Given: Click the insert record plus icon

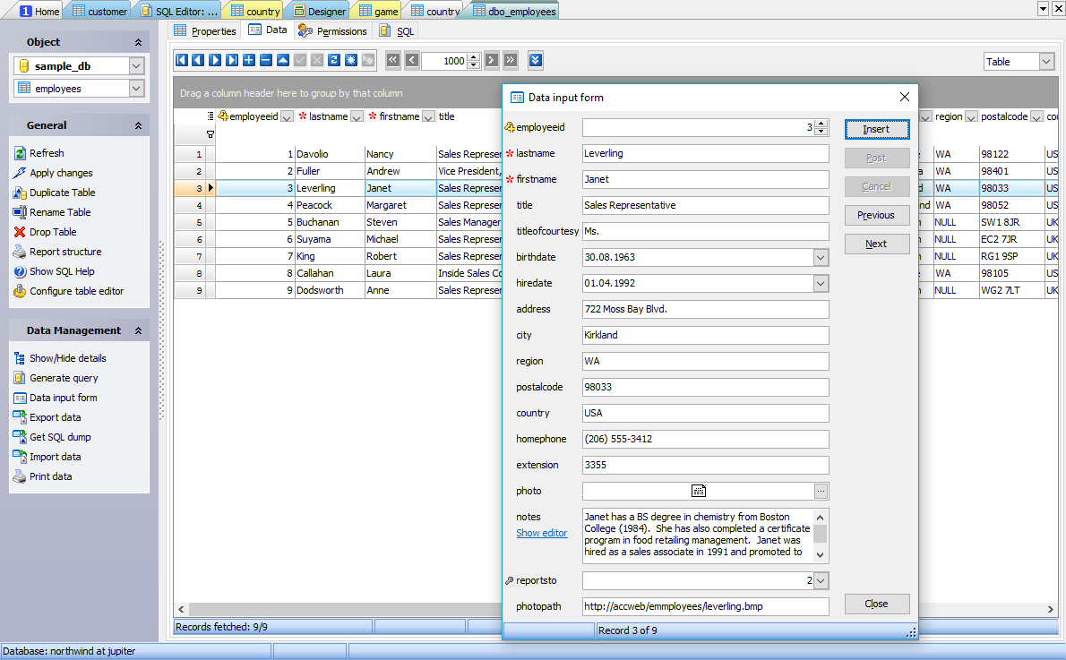Looking at the screenshot, I should click(x=249, y=60).
